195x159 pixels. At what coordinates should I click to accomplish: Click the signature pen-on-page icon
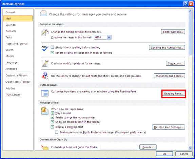[x=45, y=63]
